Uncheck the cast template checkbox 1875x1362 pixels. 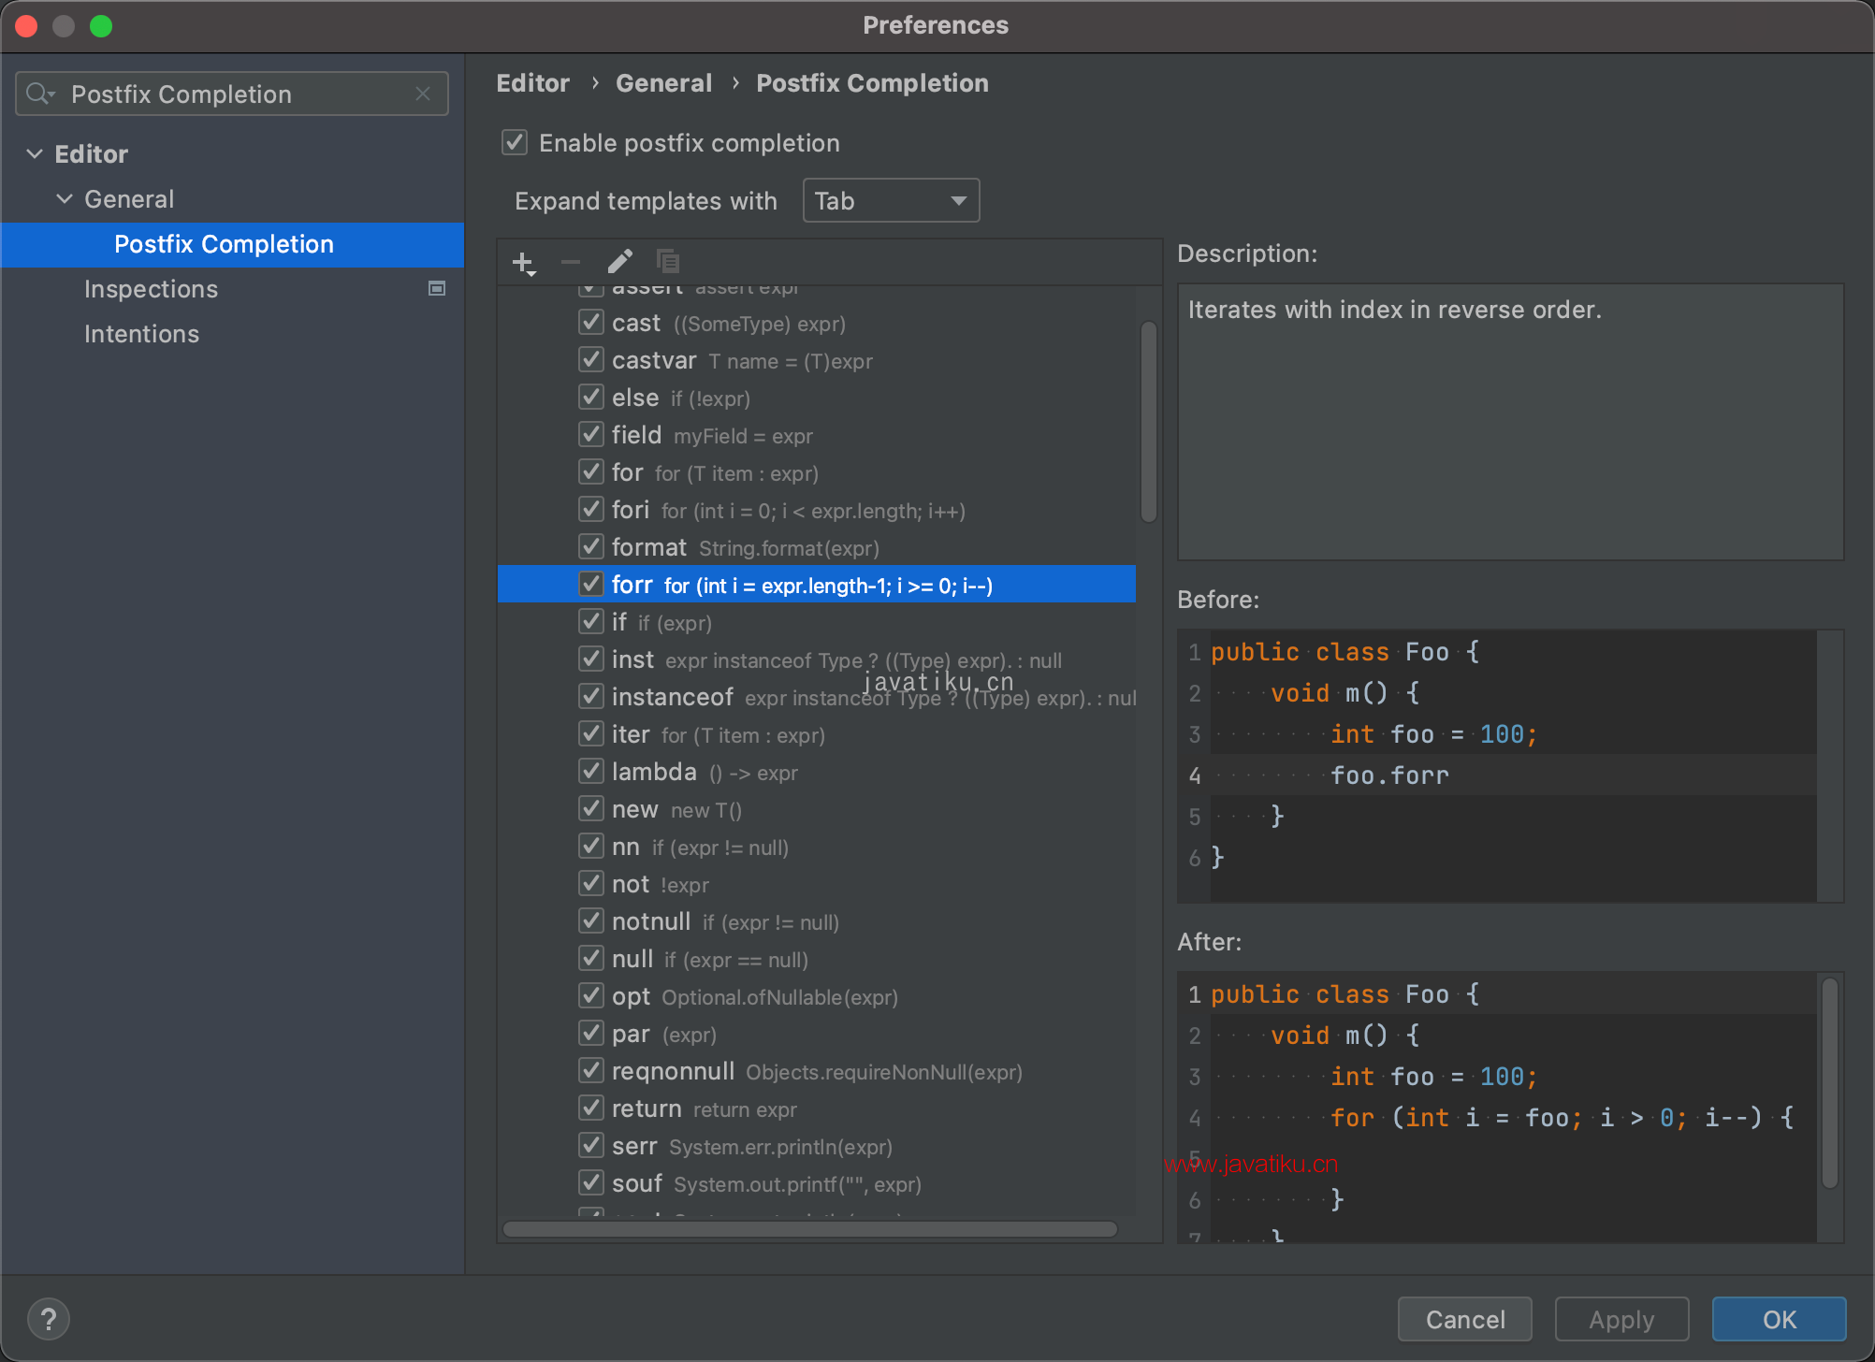590,323
